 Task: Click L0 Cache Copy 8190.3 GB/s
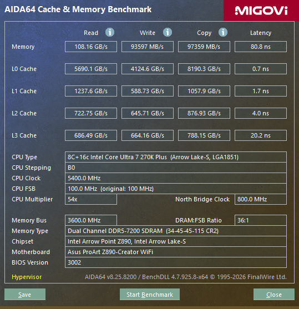point(204,69)
